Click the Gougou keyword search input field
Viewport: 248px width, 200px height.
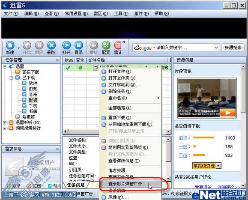(185, 48)
